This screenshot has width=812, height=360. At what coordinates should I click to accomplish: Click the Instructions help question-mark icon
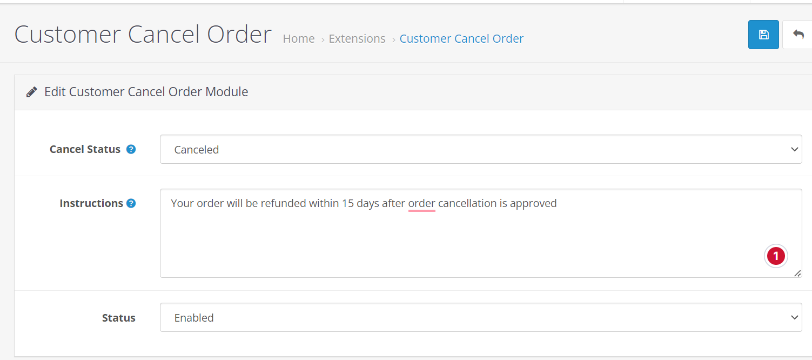131,203
